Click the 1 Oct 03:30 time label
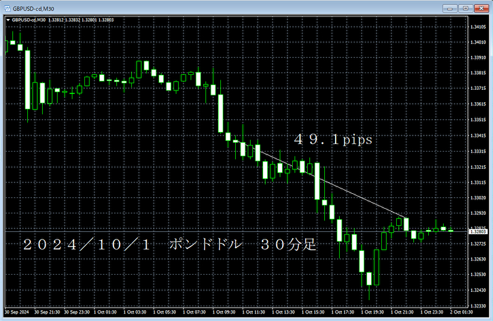 tap(135, 312)
